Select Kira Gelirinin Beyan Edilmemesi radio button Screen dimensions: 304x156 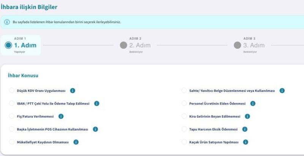click(x=184, y=117)
